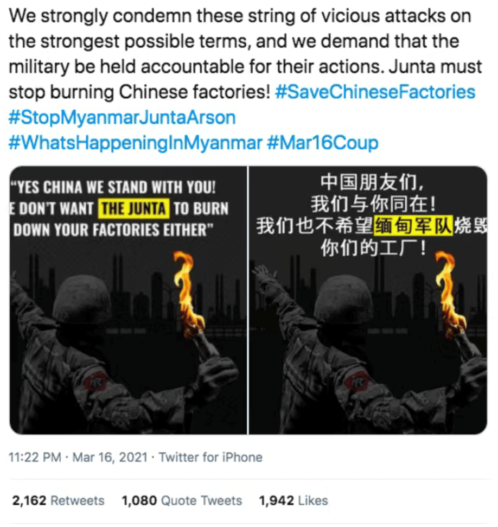Open the English 'Yes China' poster image
This screenshot has width=498, height=527.
point(128,300)
